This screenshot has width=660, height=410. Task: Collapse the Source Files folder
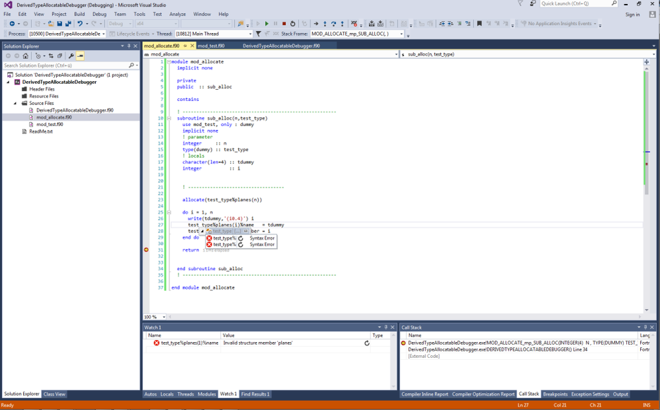click(x=15, y=103)
